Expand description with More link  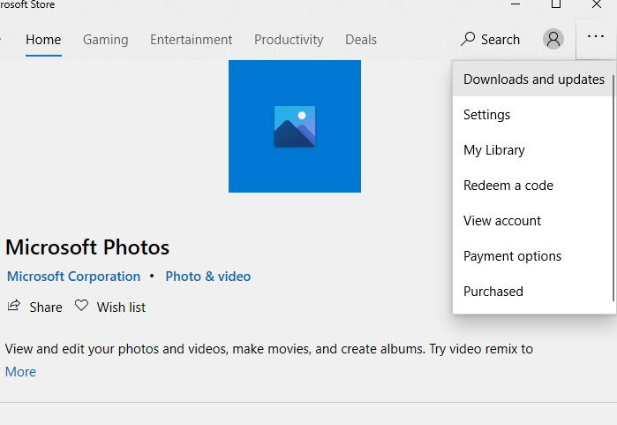click(x=20, y=372)
